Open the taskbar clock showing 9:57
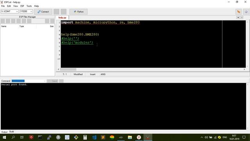Screen dimensions: 250x141 tap(234, 137)
